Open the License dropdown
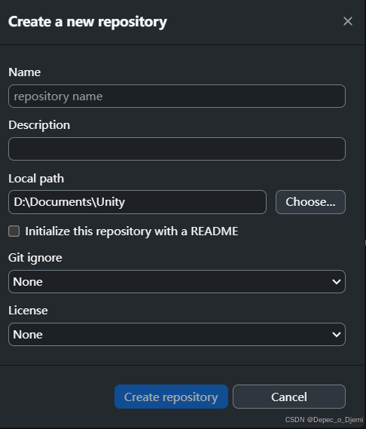The height and width of the screenshot is (429, 366). (x=177, y=334)
